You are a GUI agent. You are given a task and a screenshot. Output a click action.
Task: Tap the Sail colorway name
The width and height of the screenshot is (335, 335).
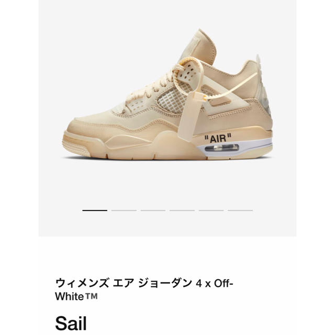(71, 323)
